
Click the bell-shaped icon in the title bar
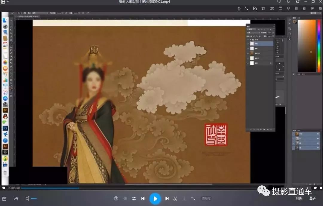pos(288,1)
